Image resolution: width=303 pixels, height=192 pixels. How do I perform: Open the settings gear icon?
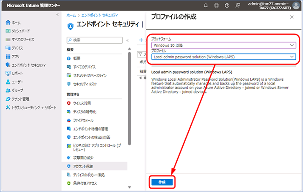[216, 6]
